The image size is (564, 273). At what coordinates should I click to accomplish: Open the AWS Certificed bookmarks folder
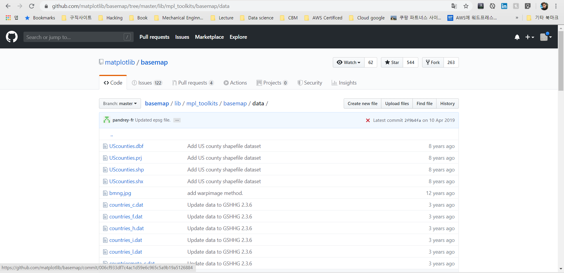click(x=323, y=18)
